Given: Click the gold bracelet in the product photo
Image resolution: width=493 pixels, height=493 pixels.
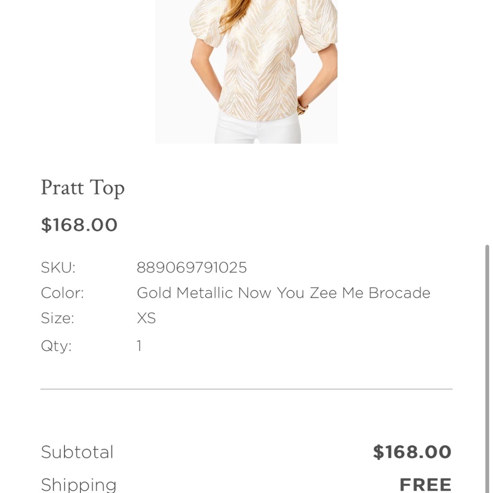Looking at the screenshot, I should click(x=302, y=106).
